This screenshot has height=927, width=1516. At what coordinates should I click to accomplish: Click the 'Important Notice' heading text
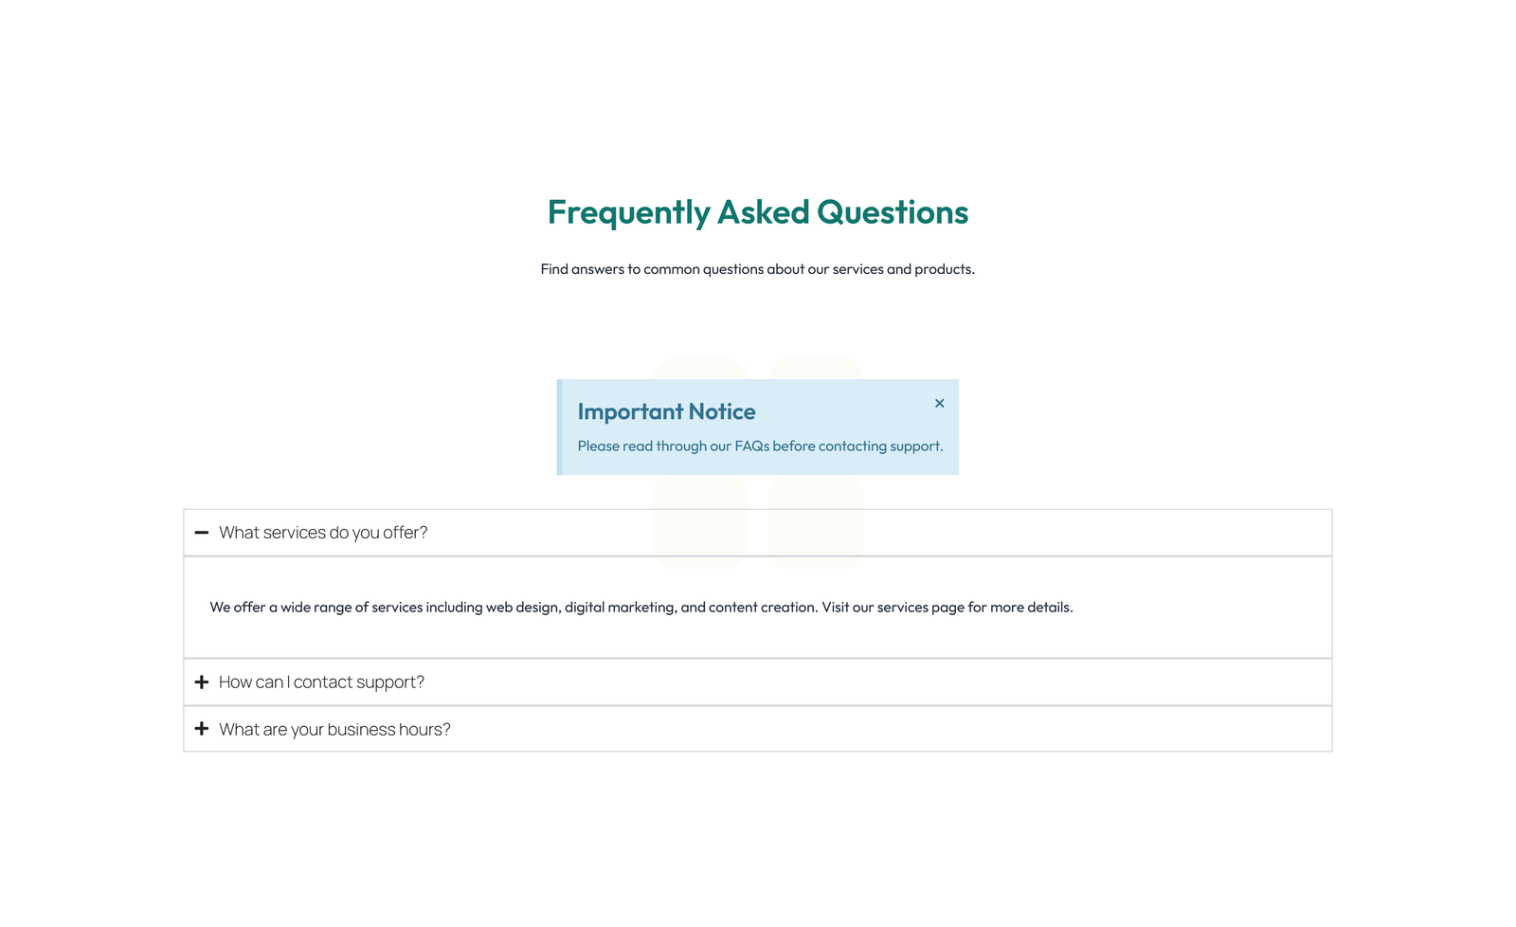click(666, 411)
